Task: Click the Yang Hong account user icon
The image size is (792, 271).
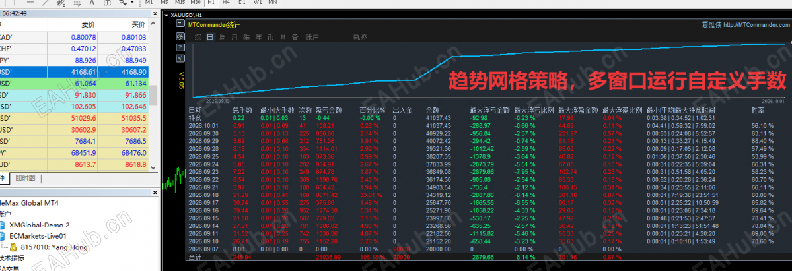Action: click(14, 247)
